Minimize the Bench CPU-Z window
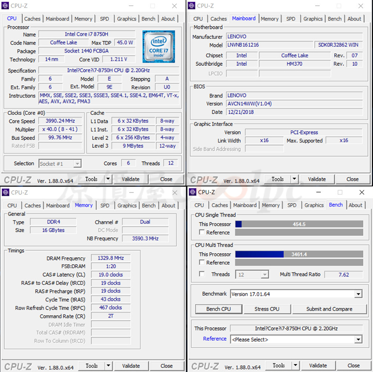This screenshot has width=373, height=372. click(x=319, y=192)
